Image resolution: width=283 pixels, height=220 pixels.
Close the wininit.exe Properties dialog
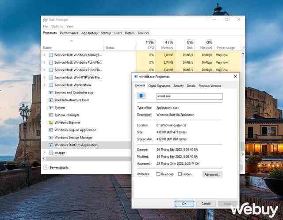coord(235,77)
